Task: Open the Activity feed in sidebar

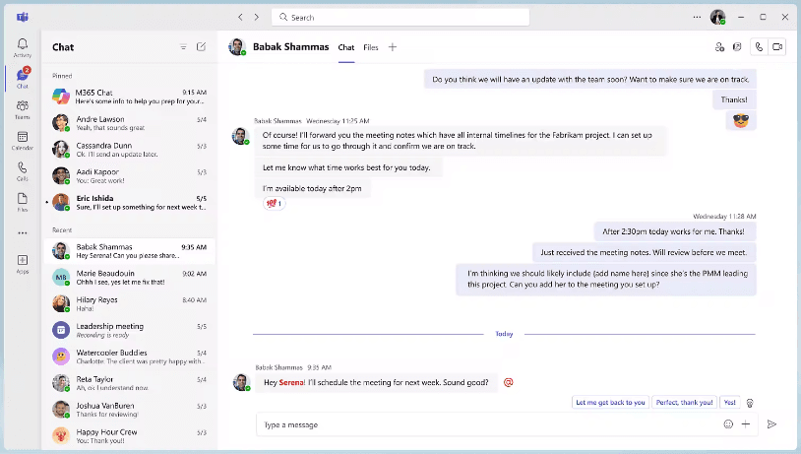Action: coord(22,47)
